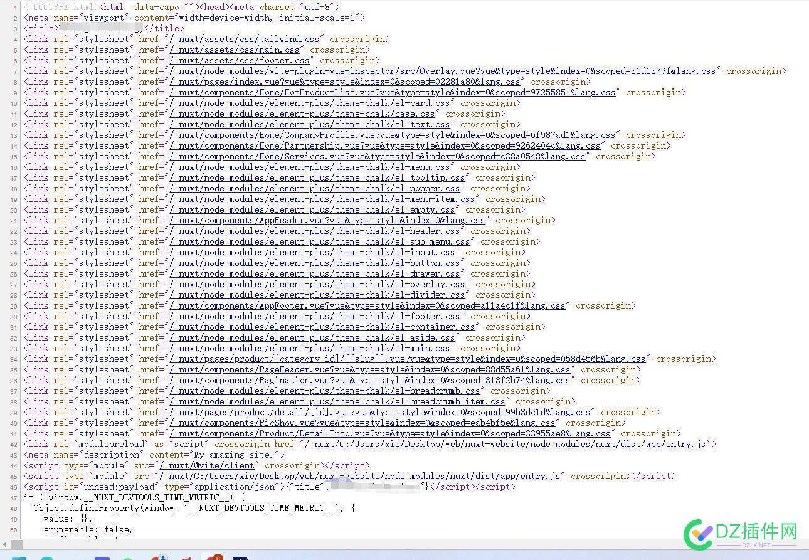Open the tailwind.css stylesheet link
The image size is (809, 560).
[245, 39]
